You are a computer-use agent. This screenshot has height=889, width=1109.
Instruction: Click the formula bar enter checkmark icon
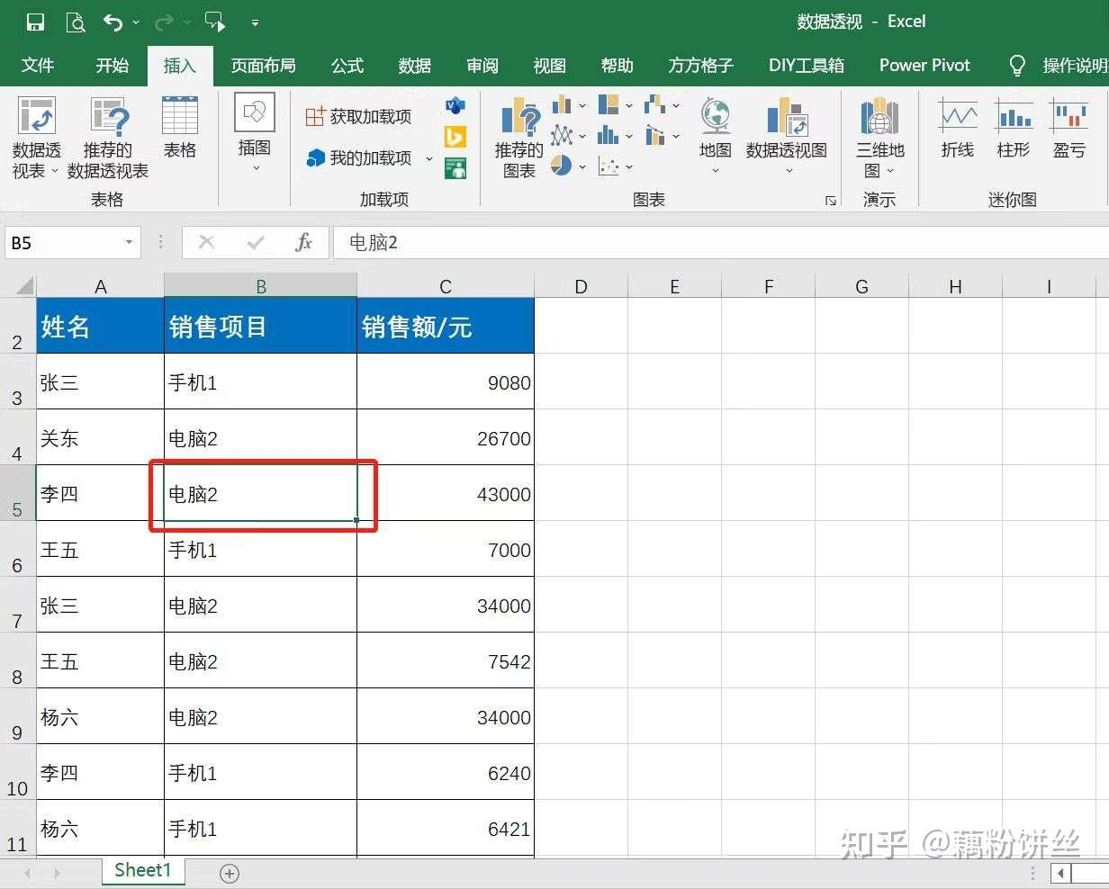[x=256, y=242]
